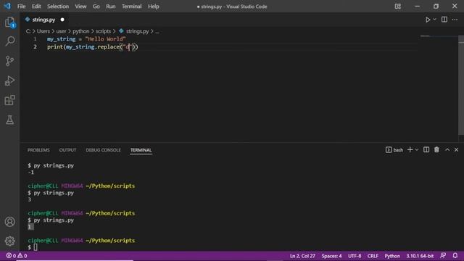Maximize the terminal panel size
This screenshot has width=464, height=261.
447,150
